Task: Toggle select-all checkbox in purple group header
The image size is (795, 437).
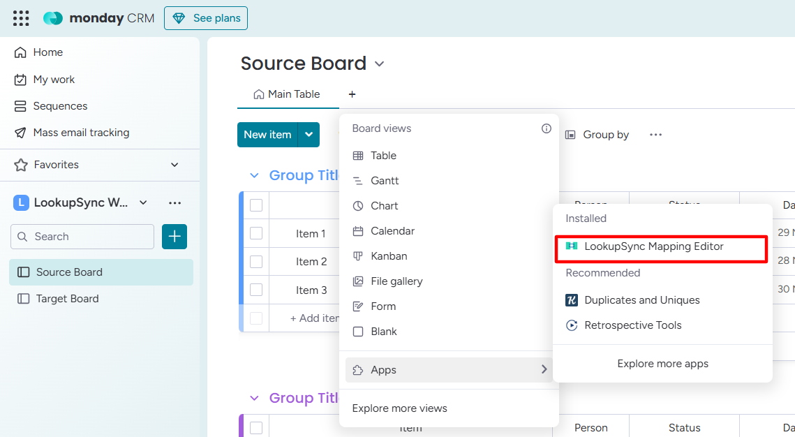Action: point(256,428)
